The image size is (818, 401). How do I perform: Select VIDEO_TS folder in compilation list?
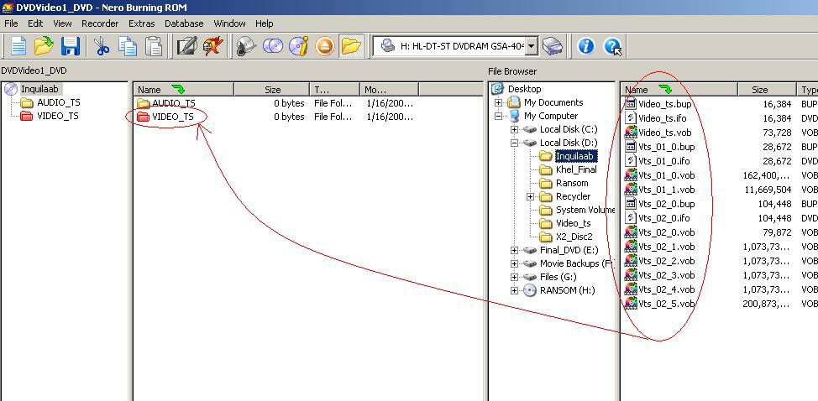[173, 117]
